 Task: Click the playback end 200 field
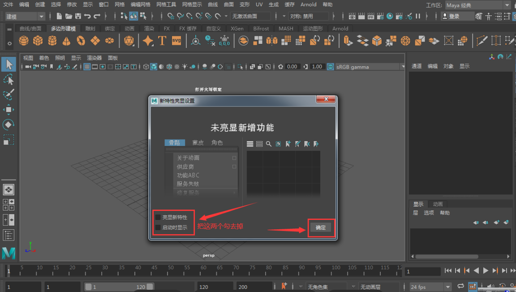point(254,287)
